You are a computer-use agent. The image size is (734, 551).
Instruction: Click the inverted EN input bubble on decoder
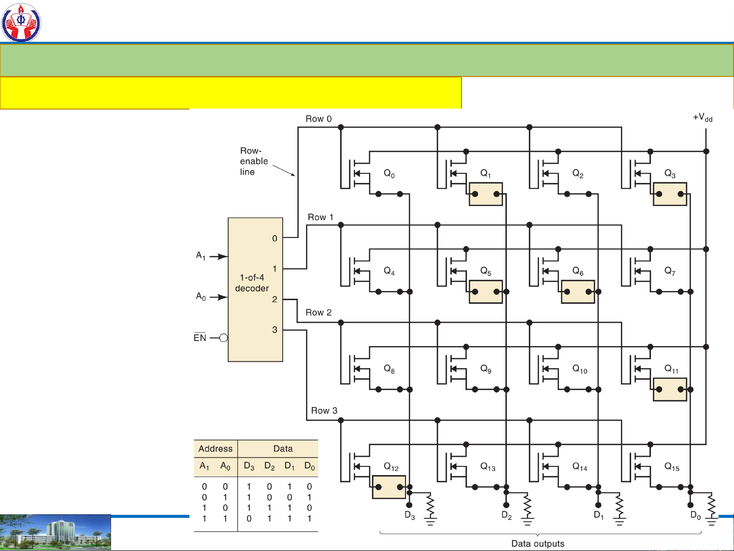pyautogui.click(x=223, y=338)
